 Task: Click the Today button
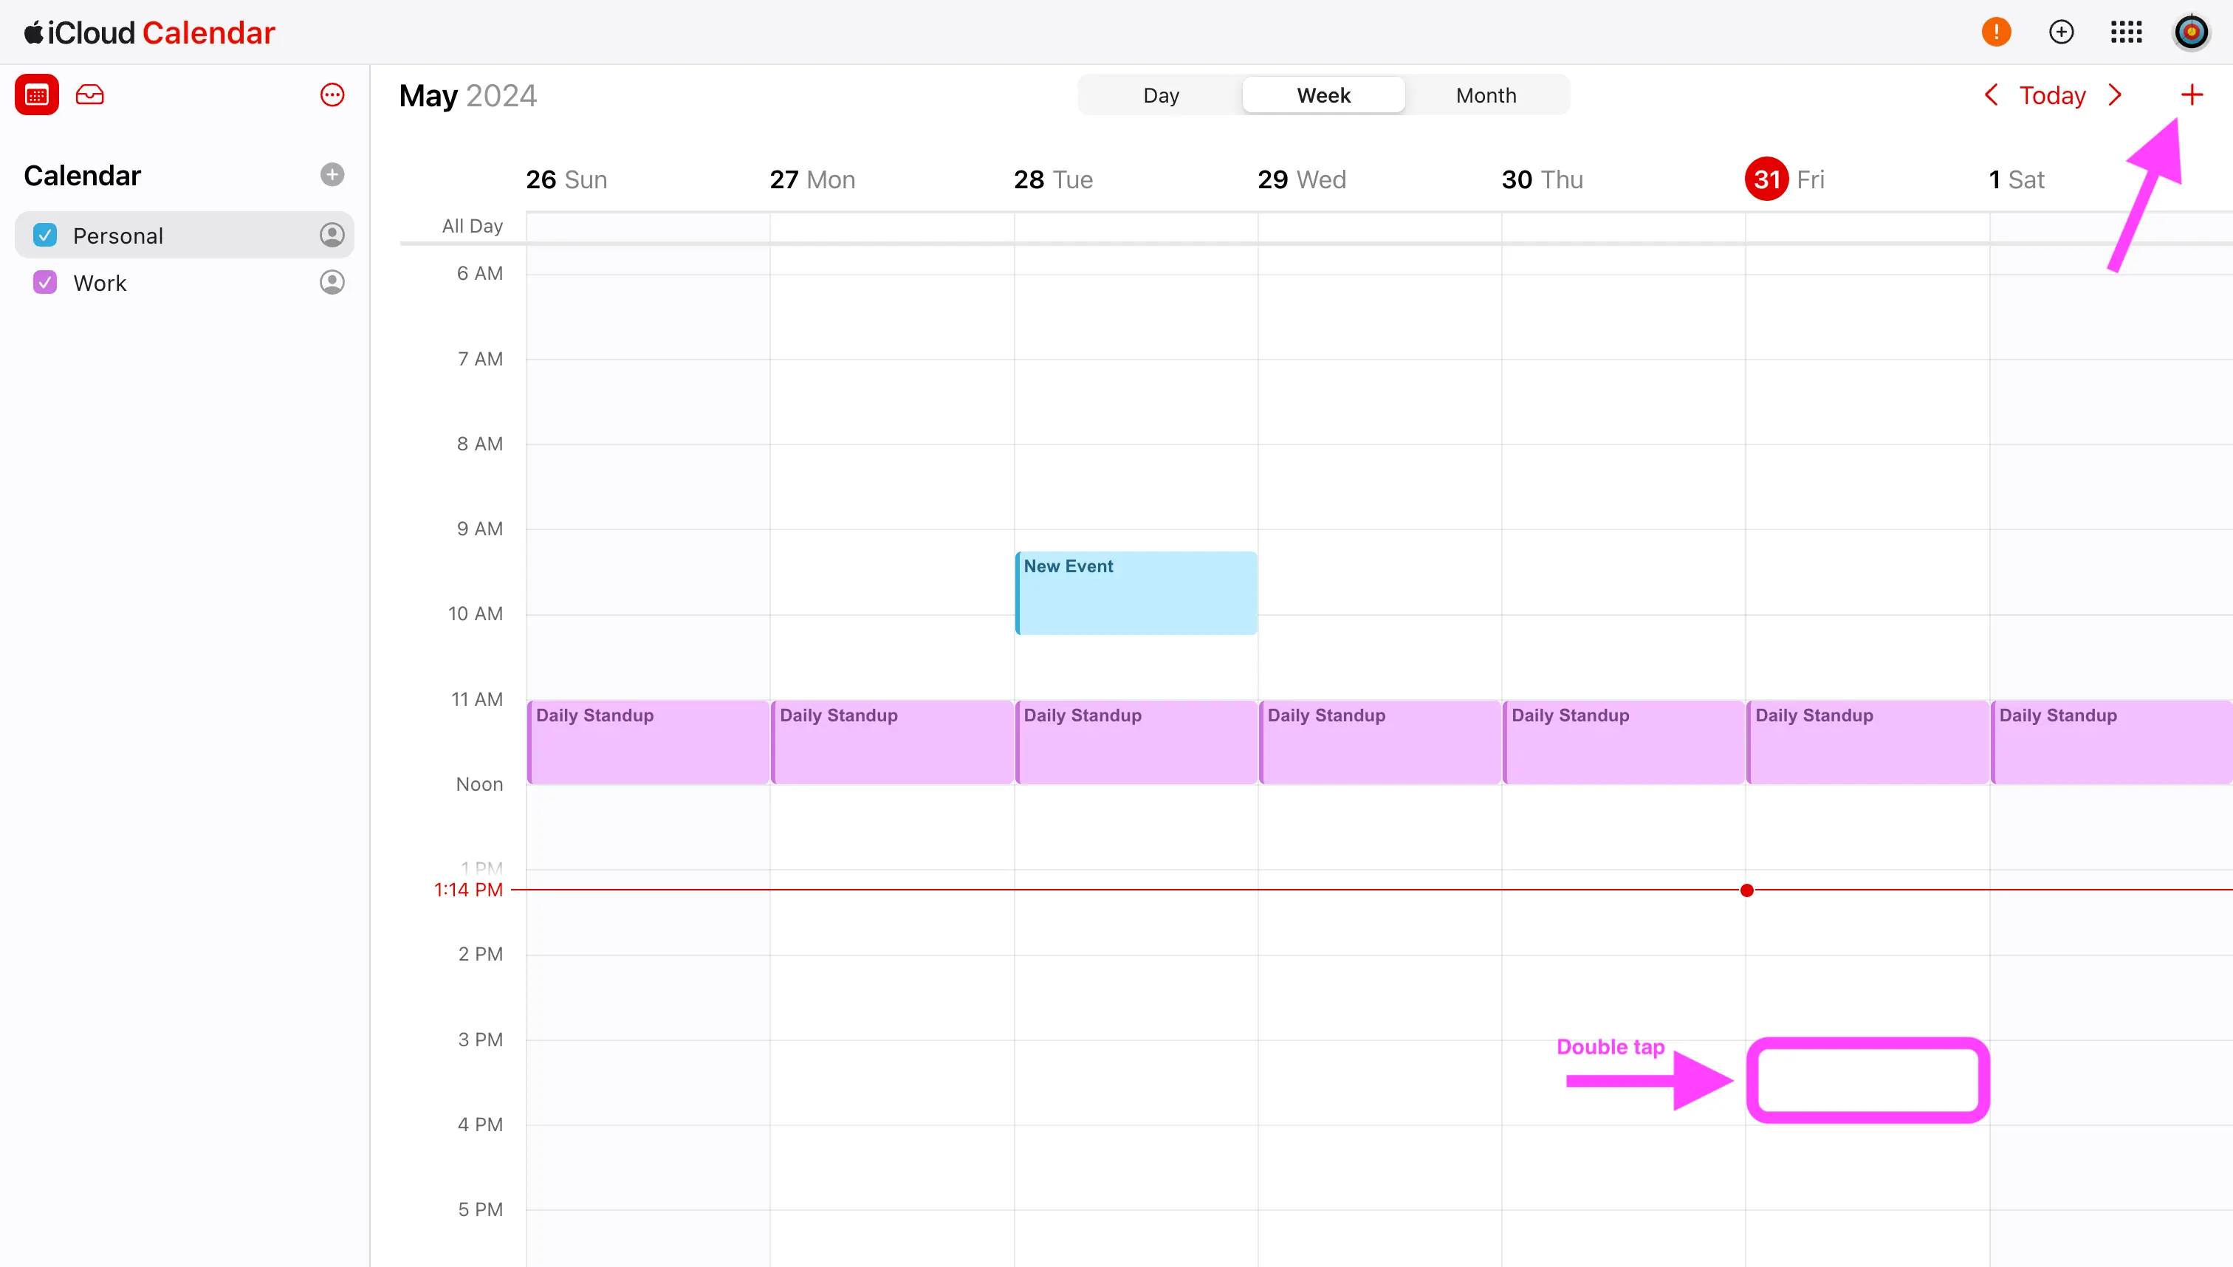(2051, 95)
